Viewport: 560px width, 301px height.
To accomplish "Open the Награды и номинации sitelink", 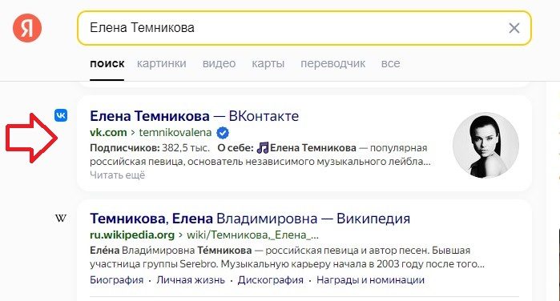I will [370, 280].
